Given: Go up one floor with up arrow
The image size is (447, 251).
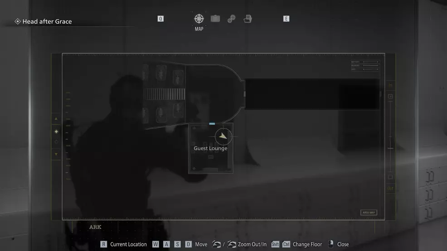Looking at the screenshot, I should [56, 118].
